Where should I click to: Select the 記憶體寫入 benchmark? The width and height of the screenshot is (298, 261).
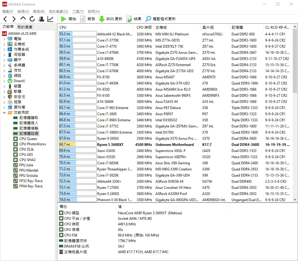click(x=29, y=123)
